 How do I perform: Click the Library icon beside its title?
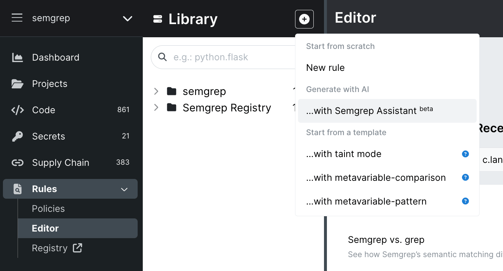pos(157,18)
